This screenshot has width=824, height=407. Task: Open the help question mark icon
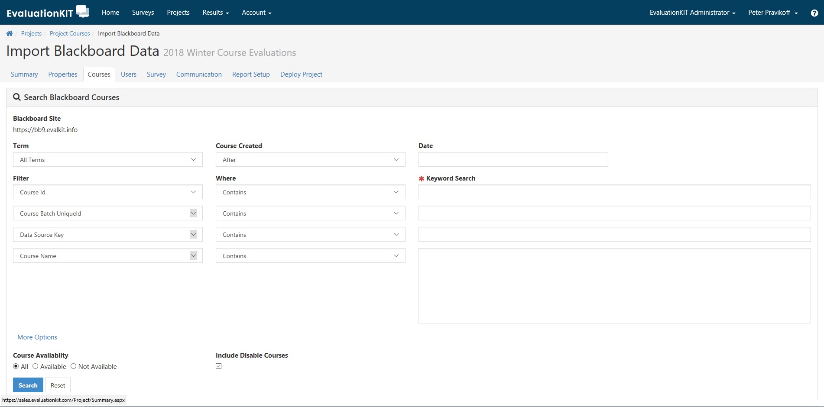point(814,13)
